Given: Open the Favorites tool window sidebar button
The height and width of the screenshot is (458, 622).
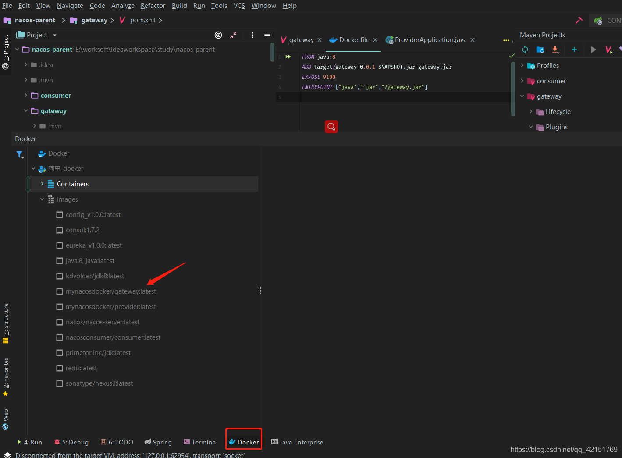Looking at the screenshot, I should [6, 377].
